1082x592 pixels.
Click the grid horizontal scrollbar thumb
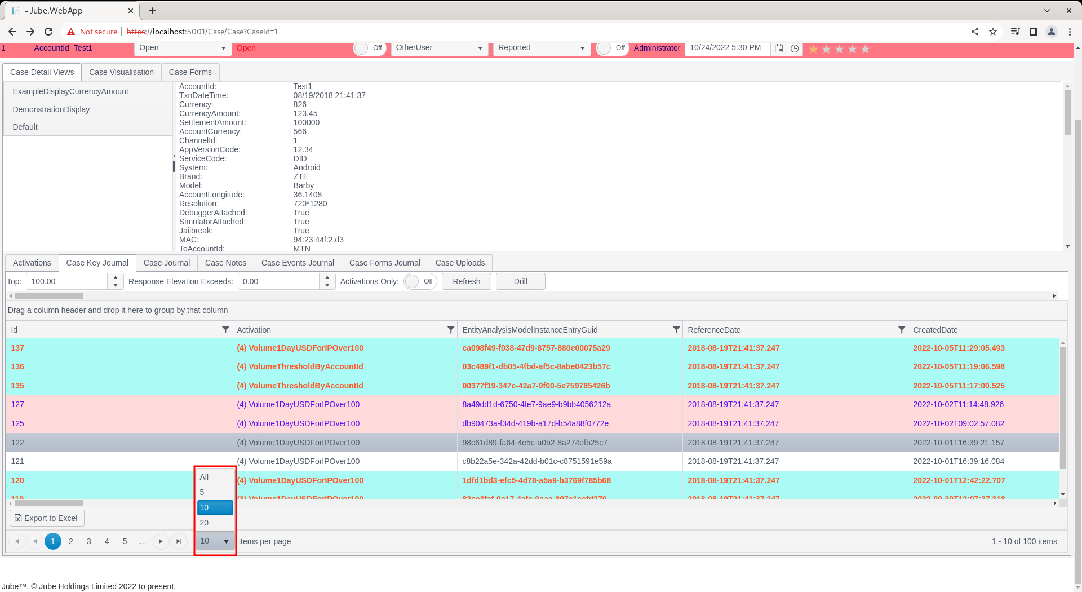49,503
